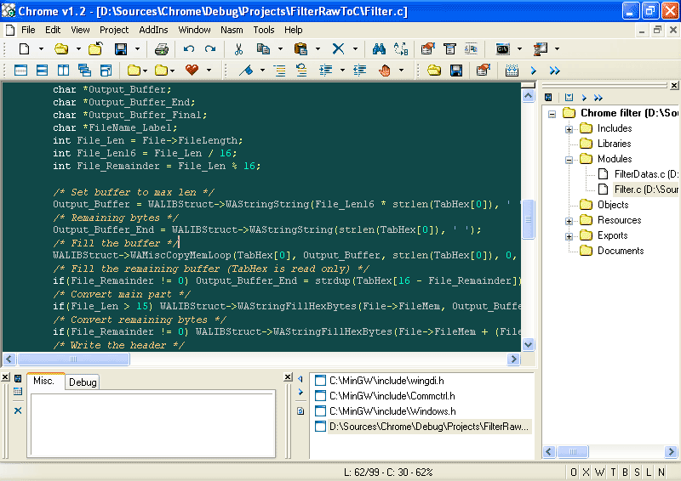This screenshot has height=481, width=681.
Task: Click the bookmark flag icon
Action: tap(245, 71)
